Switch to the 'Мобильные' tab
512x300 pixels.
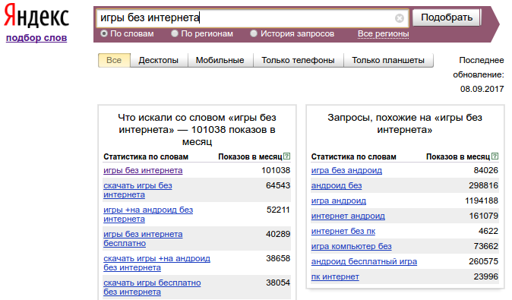(x=220, y=61)
